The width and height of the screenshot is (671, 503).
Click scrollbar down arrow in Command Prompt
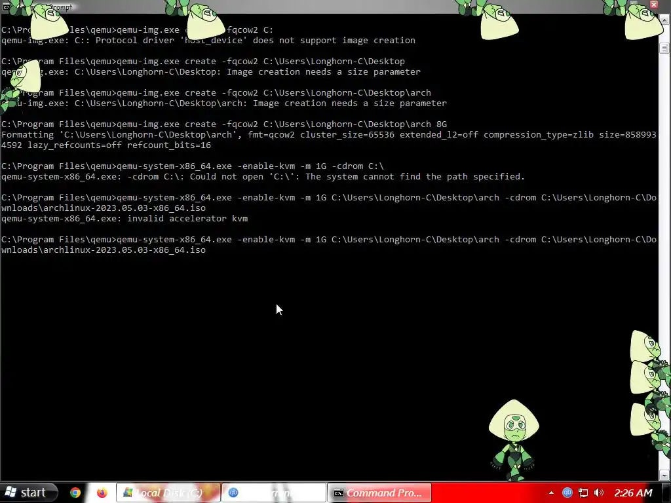[664, 475]
